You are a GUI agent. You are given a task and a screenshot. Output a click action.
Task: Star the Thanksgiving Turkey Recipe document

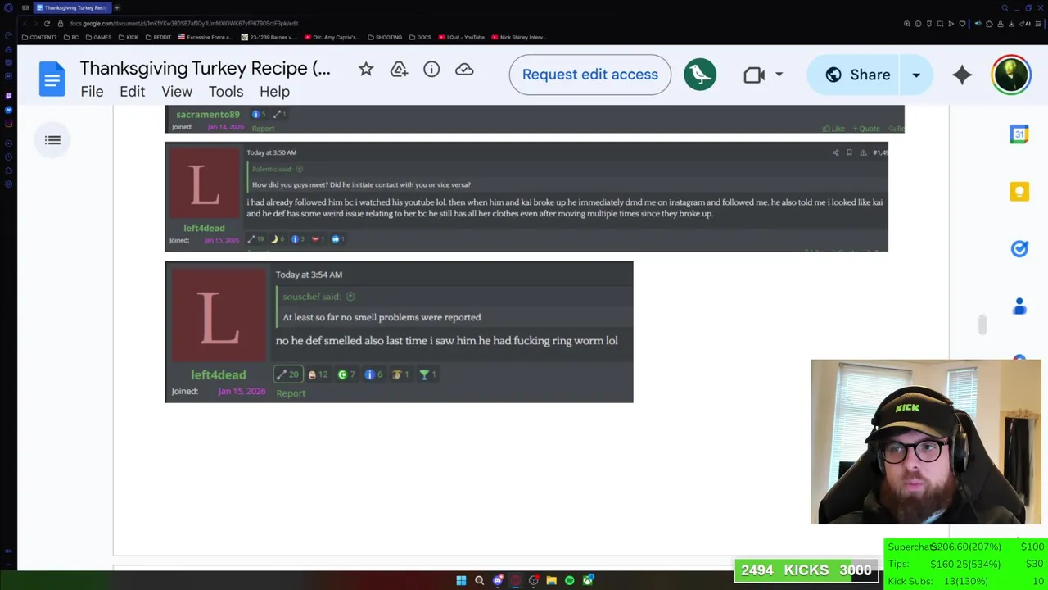366,70
